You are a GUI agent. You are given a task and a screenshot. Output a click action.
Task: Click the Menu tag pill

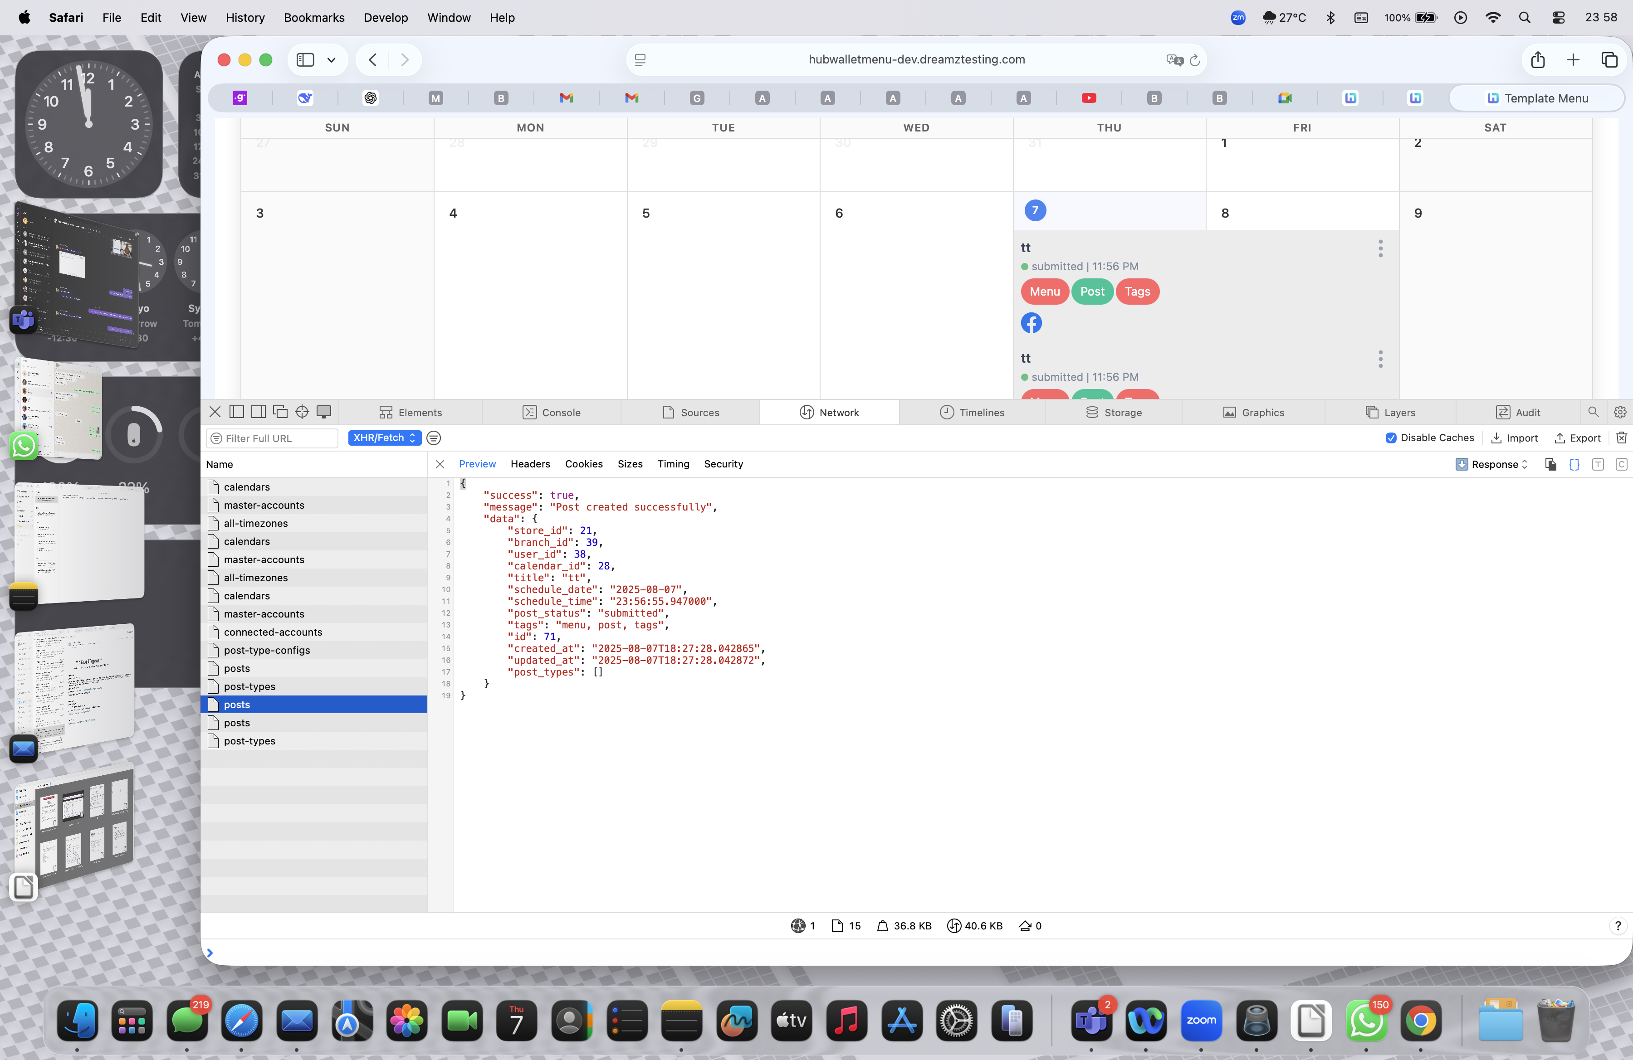pyautogui.click(x=1044, y=292)
